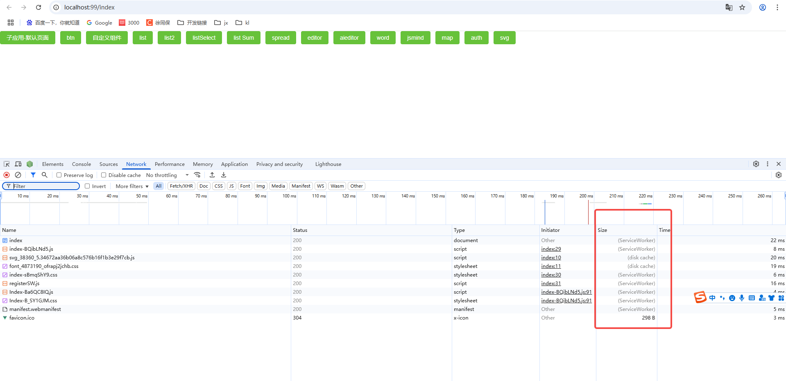Image resolution: width=786 pixels, height=381 pixels.
Task: Clear the network log
Action: (18, 175)
